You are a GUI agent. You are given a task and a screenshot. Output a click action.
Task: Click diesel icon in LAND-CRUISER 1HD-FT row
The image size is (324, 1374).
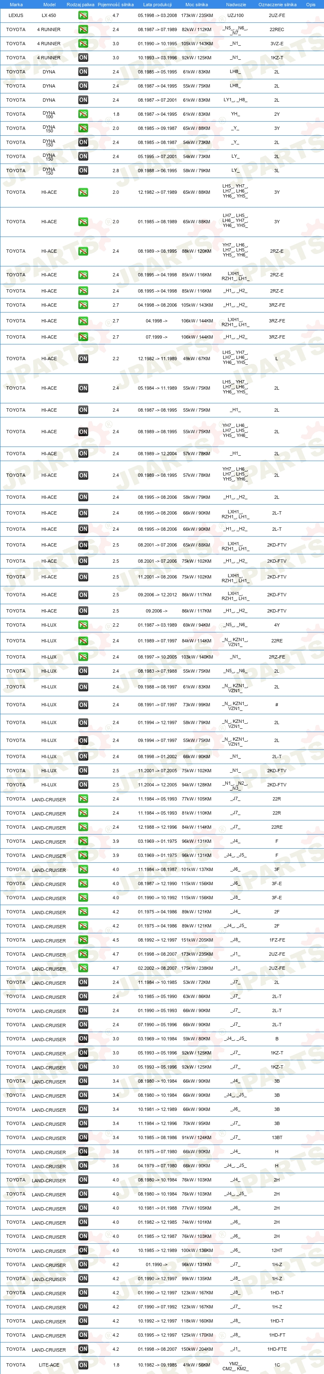click(83, 1335)
